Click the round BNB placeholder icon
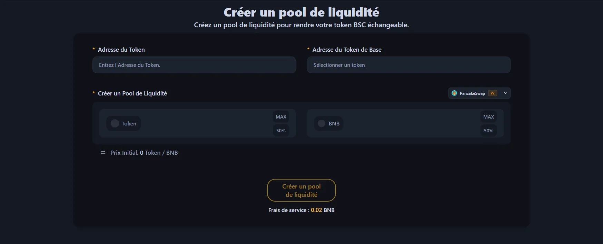 tap(322, 123)
